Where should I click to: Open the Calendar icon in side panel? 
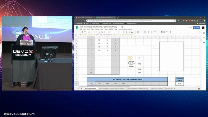[x=204, y=33]
